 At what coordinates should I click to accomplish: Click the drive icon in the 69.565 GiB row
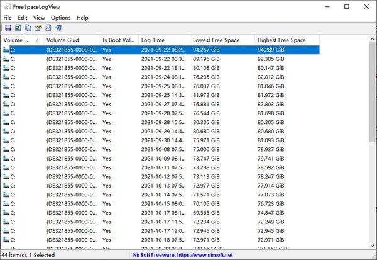click(6, 213)
